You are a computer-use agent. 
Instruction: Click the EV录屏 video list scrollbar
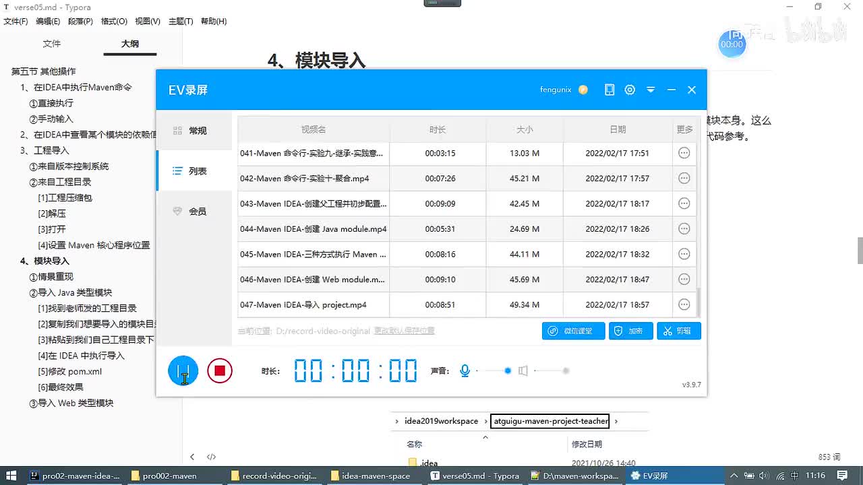pyautogui.click(x=698, y=301)
